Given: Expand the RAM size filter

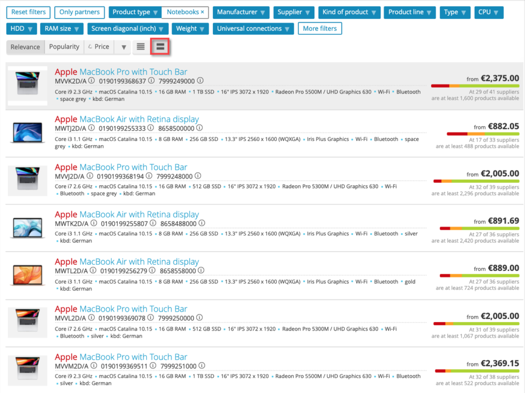Looking at the screenshot, I should pos(62,29).
